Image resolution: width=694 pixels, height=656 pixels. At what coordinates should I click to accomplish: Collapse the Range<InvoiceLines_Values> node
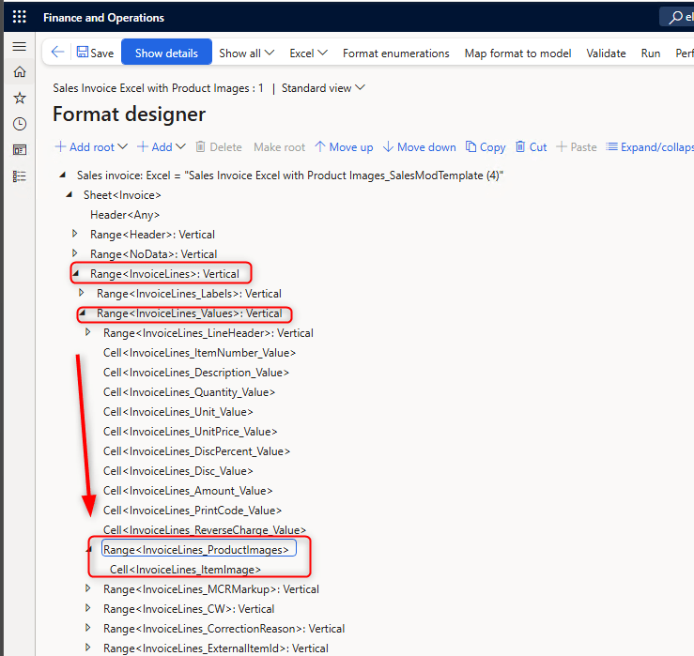coord(82,313)
